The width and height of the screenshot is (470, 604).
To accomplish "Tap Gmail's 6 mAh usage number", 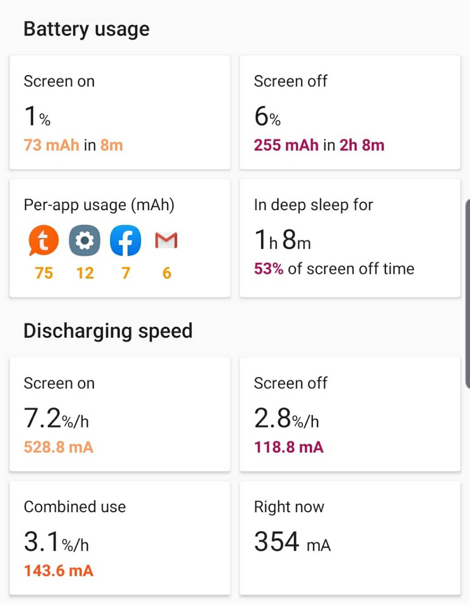I will point(167,273).
